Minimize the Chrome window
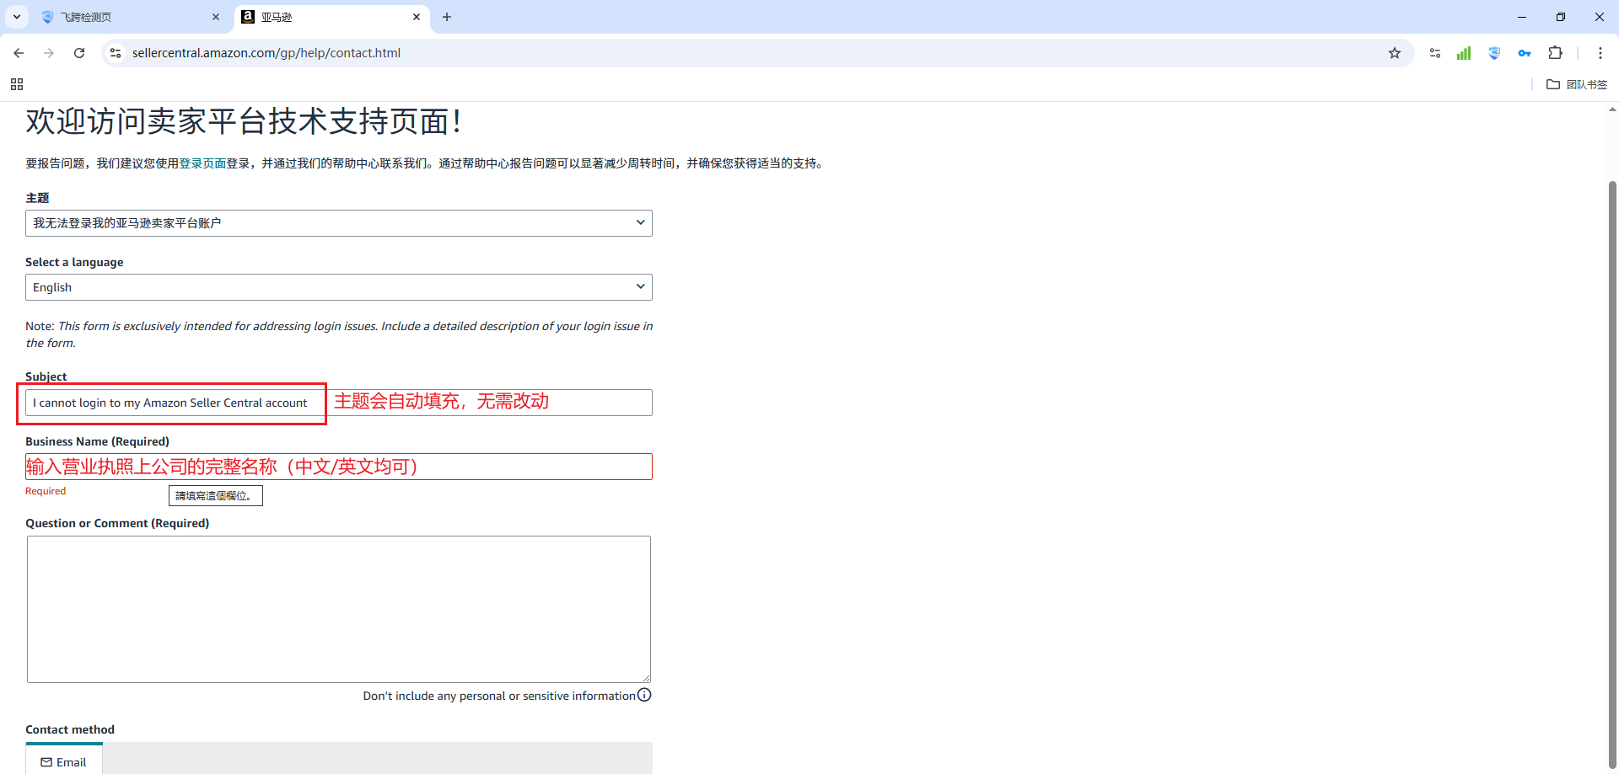 click(1522, 17)
